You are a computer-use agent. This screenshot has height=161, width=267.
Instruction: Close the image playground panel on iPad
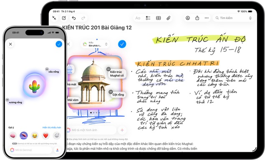click(68, 44)
